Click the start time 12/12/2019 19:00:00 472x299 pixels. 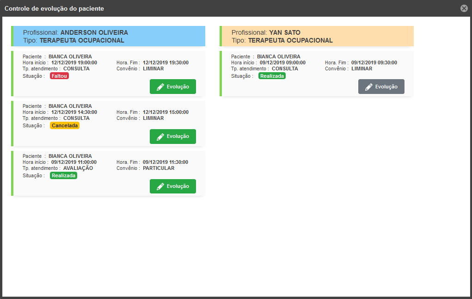tap(74, 62)
